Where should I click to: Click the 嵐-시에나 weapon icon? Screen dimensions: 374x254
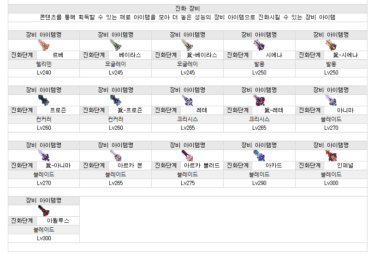pyautogui.click(x=331, y=45)
